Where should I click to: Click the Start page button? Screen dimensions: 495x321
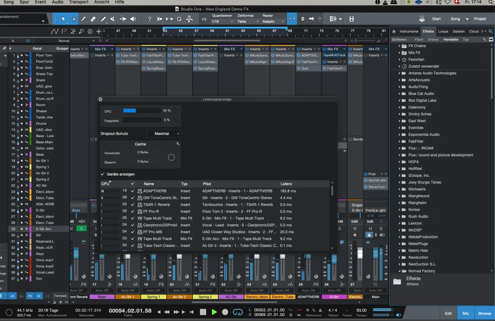[x=436, y=19]
